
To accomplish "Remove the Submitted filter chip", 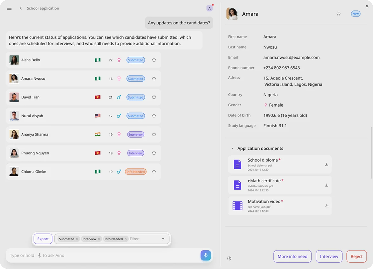I will tap(77, 239).
